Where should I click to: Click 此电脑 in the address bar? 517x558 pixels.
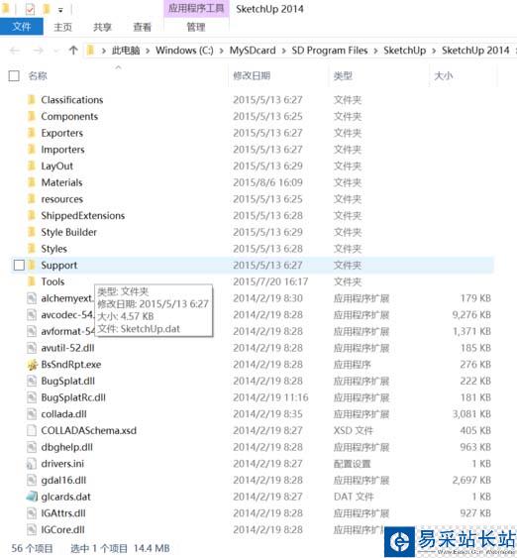pyautogui.click(x=126, y=51)
